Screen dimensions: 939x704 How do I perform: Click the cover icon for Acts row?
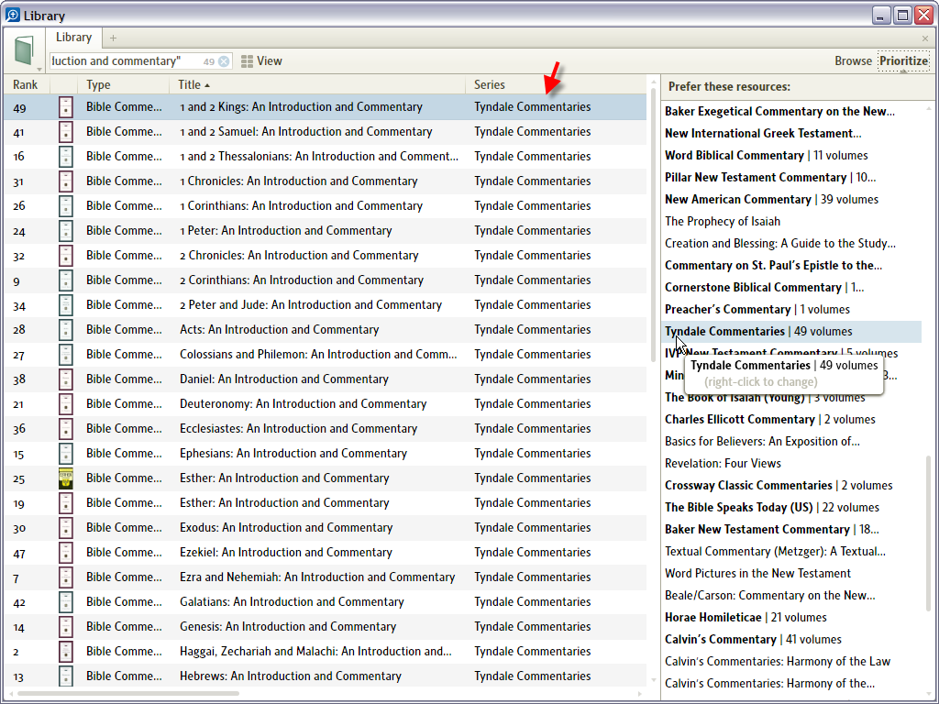[65, 330]
